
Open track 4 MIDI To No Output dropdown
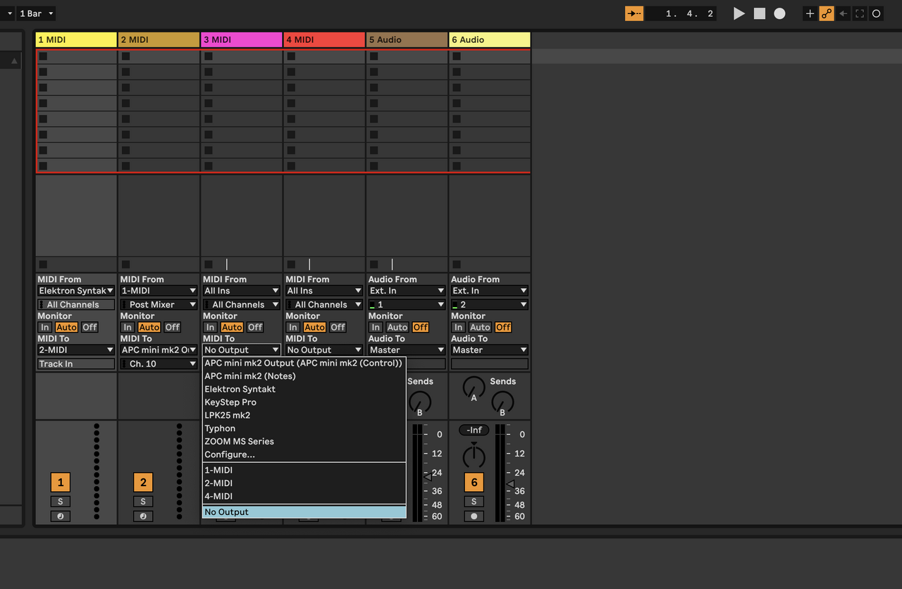(324, 349)
